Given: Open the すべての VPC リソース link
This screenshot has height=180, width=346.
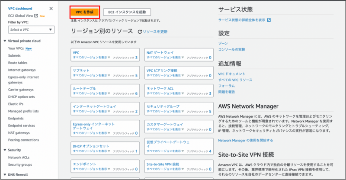Looking at the screenshot, I should (x=235, y=80).
